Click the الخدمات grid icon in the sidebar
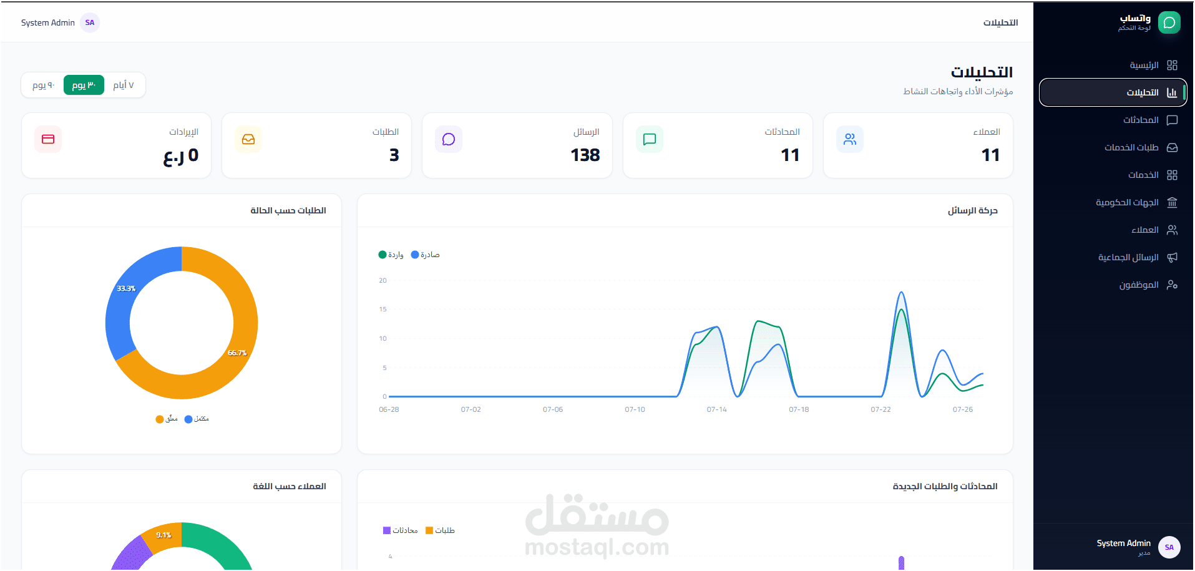The image size is (1195, 571). click(1172, 175)
